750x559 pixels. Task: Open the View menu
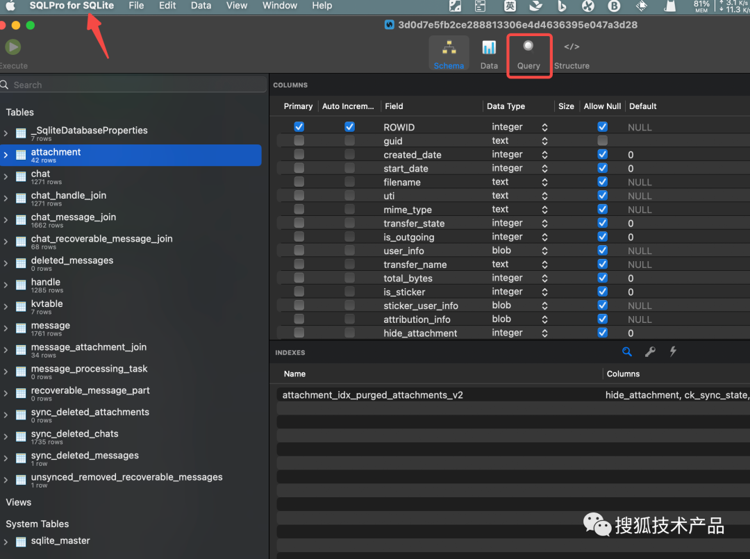pyautogui.click(x=237, y=6)
